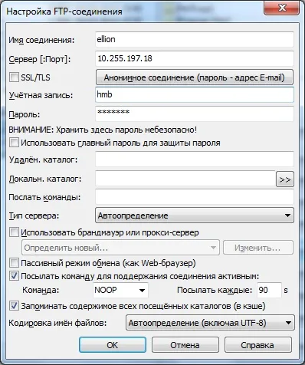Click the Тип сервера label
The height and width of the screenshot is (365, 305).
tap(34, 215)
